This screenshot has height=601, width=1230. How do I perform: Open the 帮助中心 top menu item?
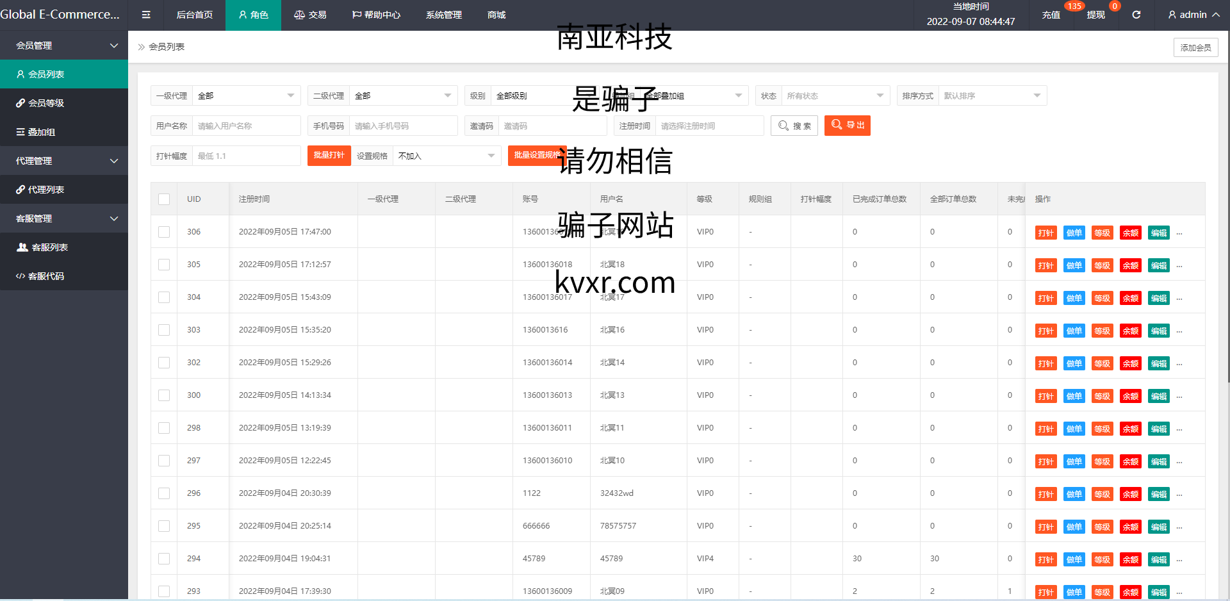[376, 15]
